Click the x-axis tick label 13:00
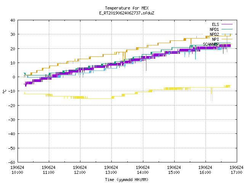Viewport: 244px width, 183px height. [111, 172]
